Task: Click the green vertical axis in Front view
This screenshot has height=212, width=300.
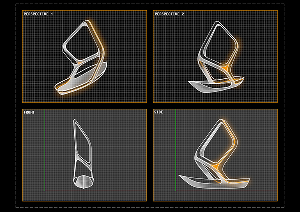Action: 45,150
